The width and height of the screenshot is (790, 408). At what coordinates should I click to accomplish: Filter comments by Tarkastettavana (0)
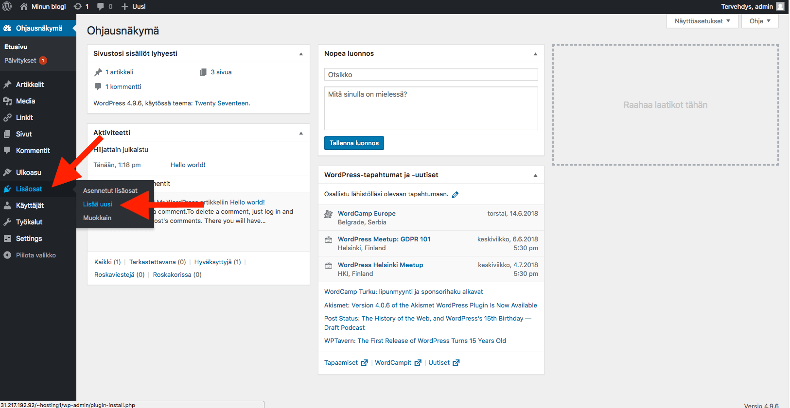pos(158,262)
